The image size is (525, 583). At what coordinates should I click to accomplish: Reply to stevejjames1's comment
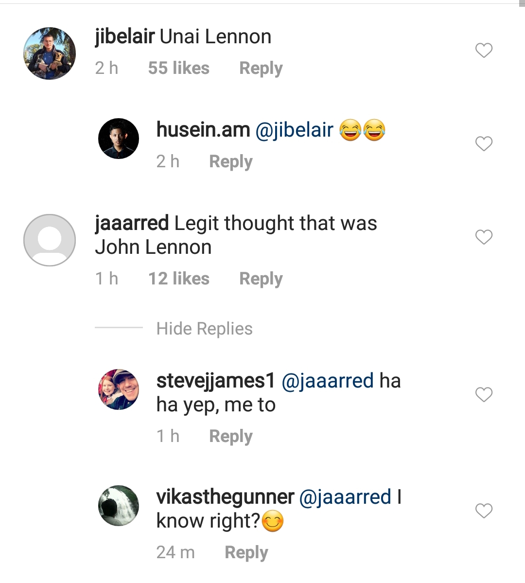point(230,436)
